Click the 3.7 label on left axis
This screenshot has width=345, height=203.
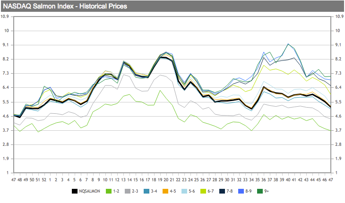point(6,130)
